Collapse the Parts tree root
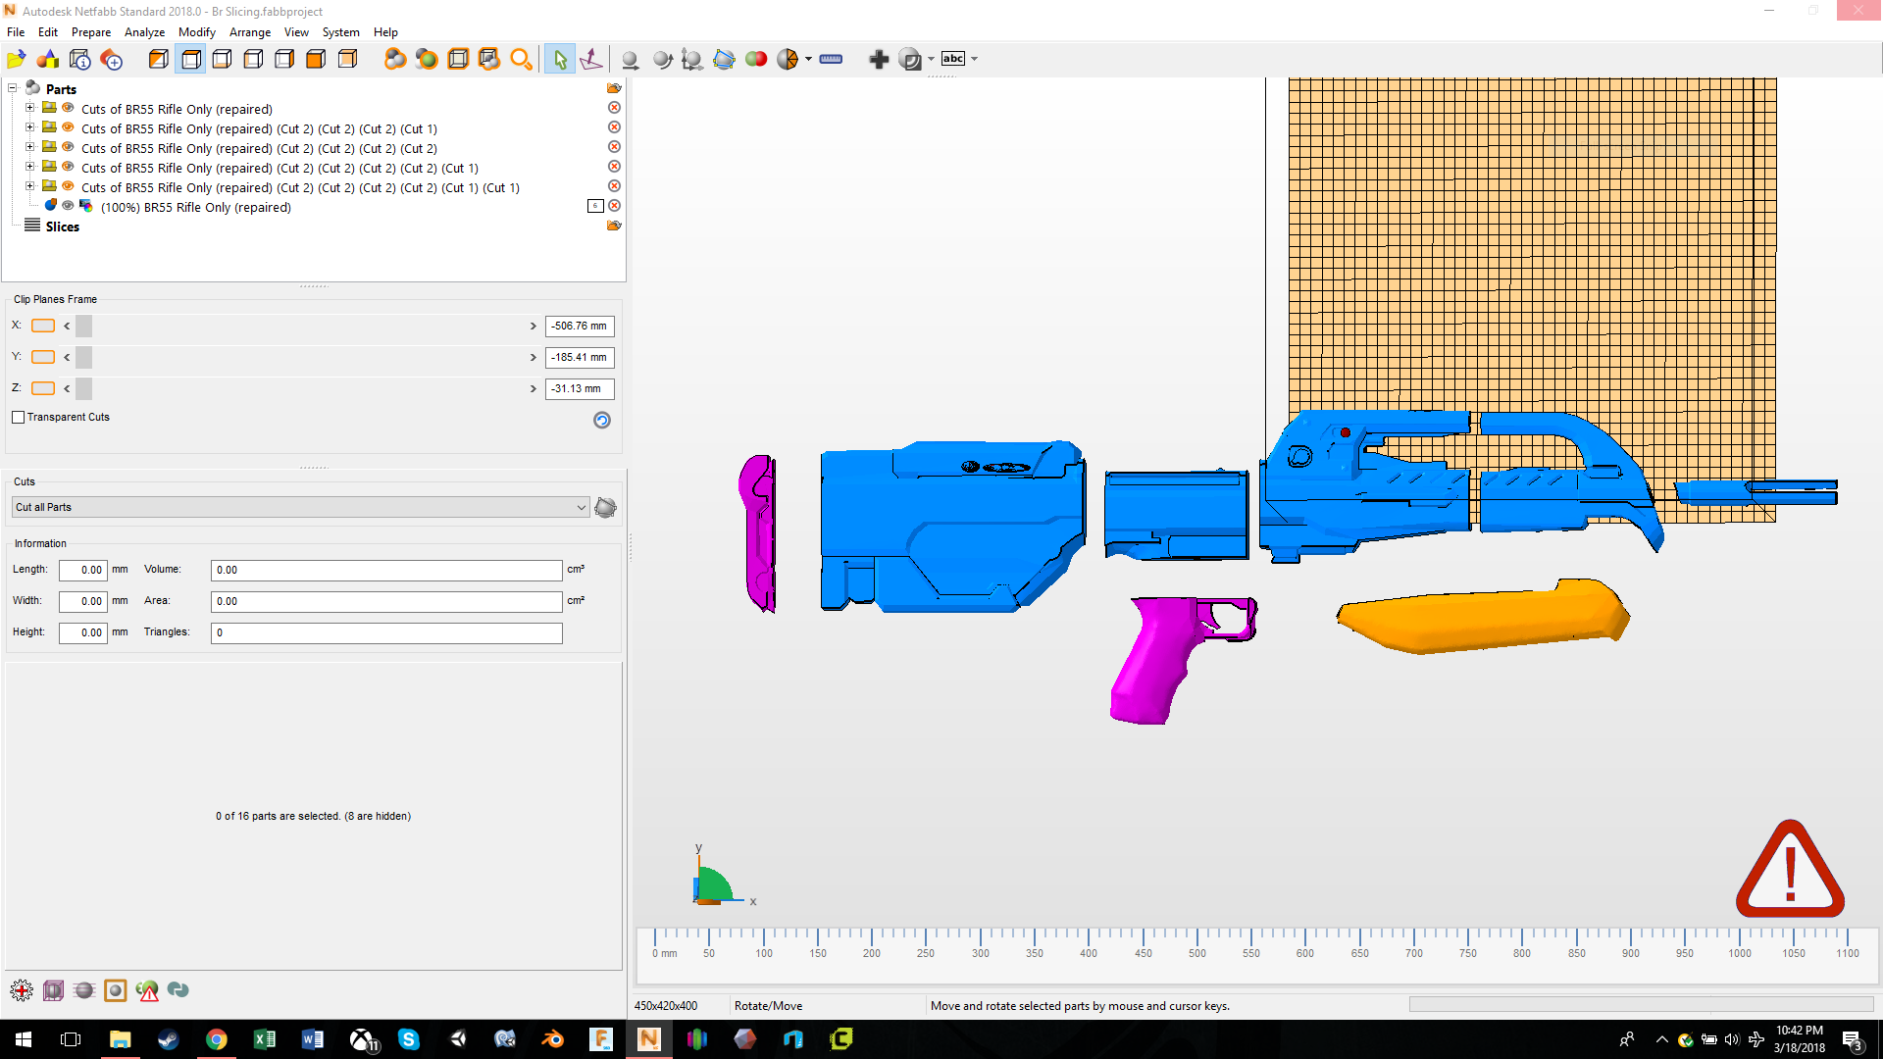The width and height of the screenshot is (1883, 1059). (13, 88)
